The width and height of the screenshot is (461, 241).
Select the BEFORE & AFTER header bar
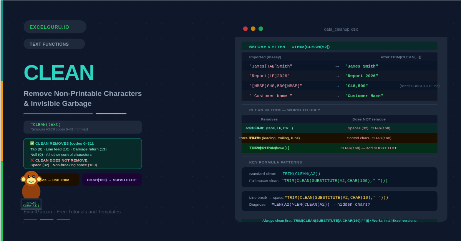pos(339,46)
